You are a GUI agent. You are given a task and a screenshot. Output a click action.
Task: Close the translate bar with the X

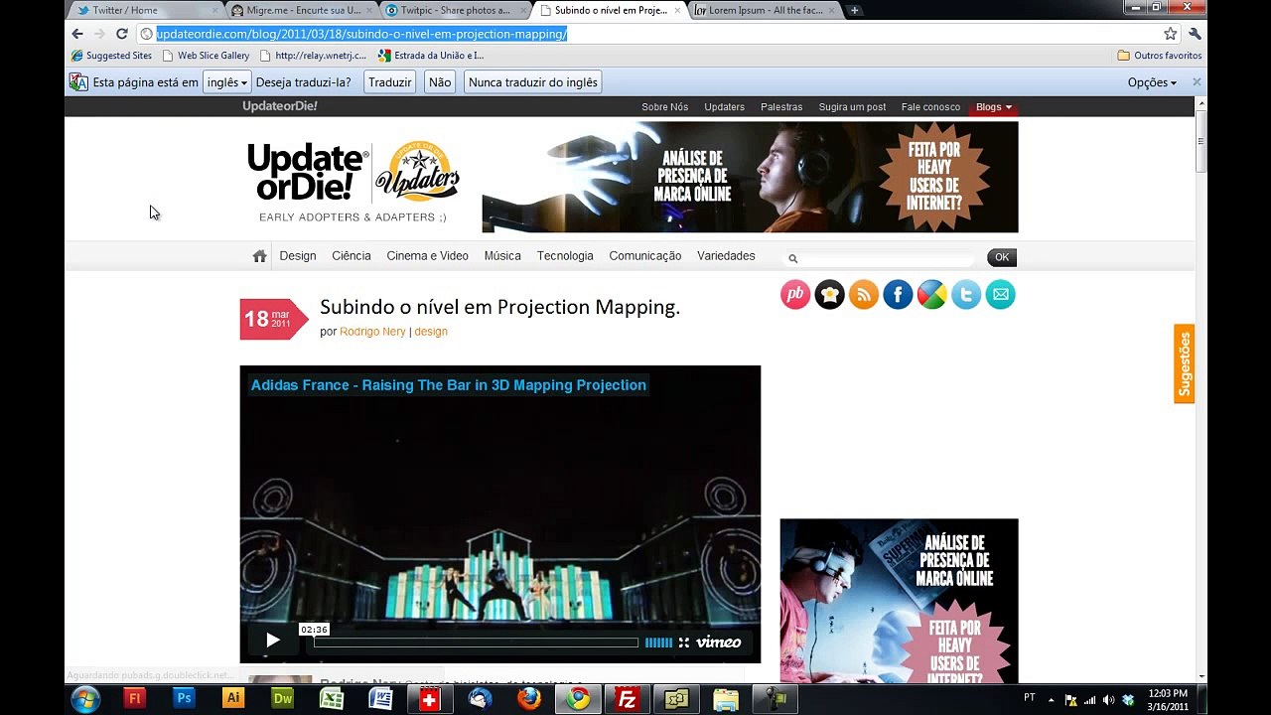[1197, 82]
